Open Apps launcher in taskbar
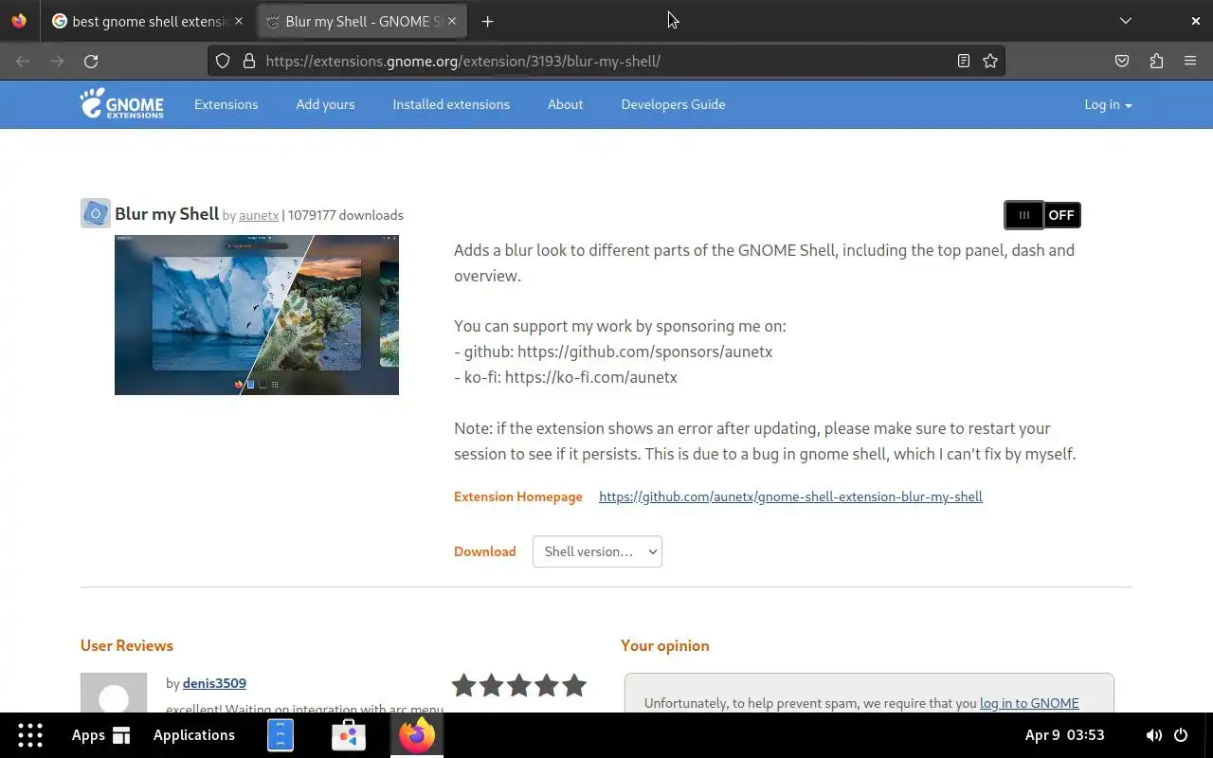 pos(100,735)
